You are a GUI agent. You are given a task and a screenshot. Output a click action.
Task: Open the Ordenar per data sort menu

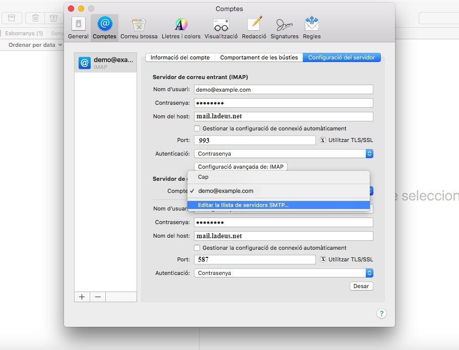tap(35, 45)
